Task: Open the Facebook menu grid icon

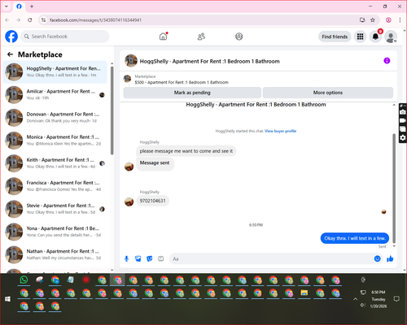Action: pyautogui.click(x=360, y=37)
